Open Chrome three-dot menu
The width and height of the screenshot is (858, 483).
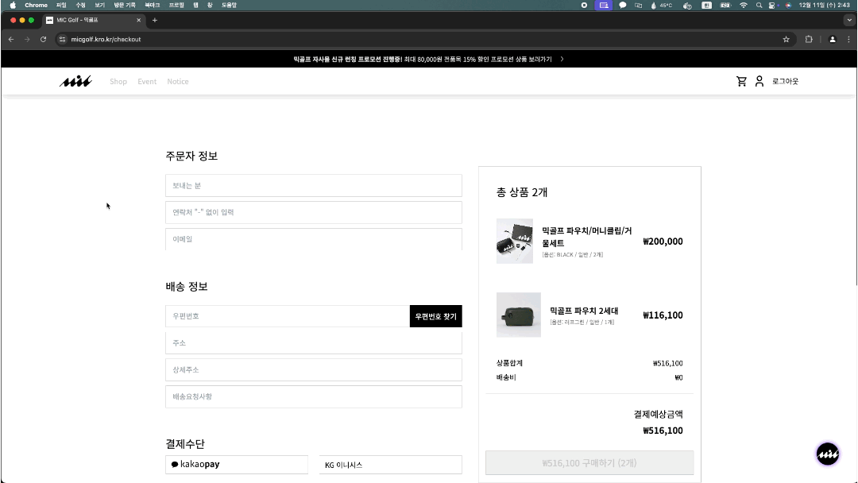point(847,39)
